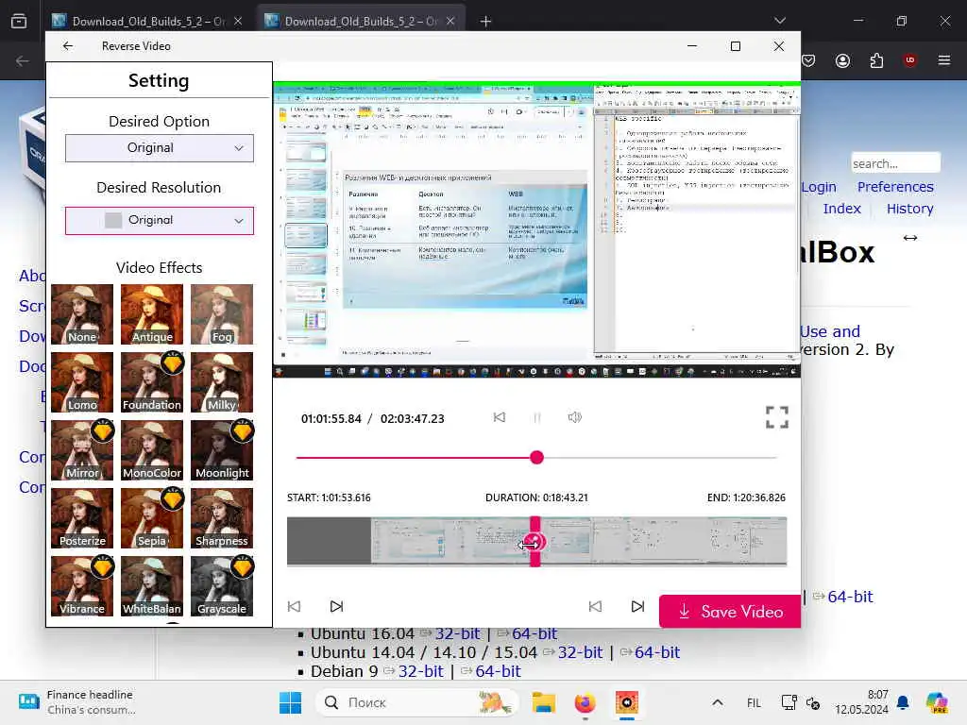Select the Moonlight premium effect
The image size is (967, 725).
[x=221, y=450]
